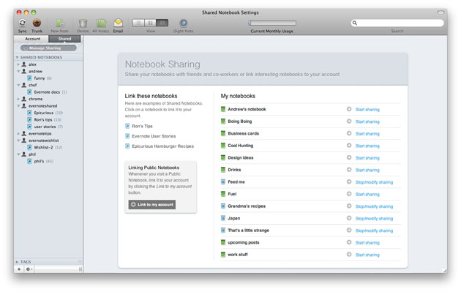The width and height of the screenshot is (461, 292).
Task: Collapse the chef user node
Action: [18, 85]
